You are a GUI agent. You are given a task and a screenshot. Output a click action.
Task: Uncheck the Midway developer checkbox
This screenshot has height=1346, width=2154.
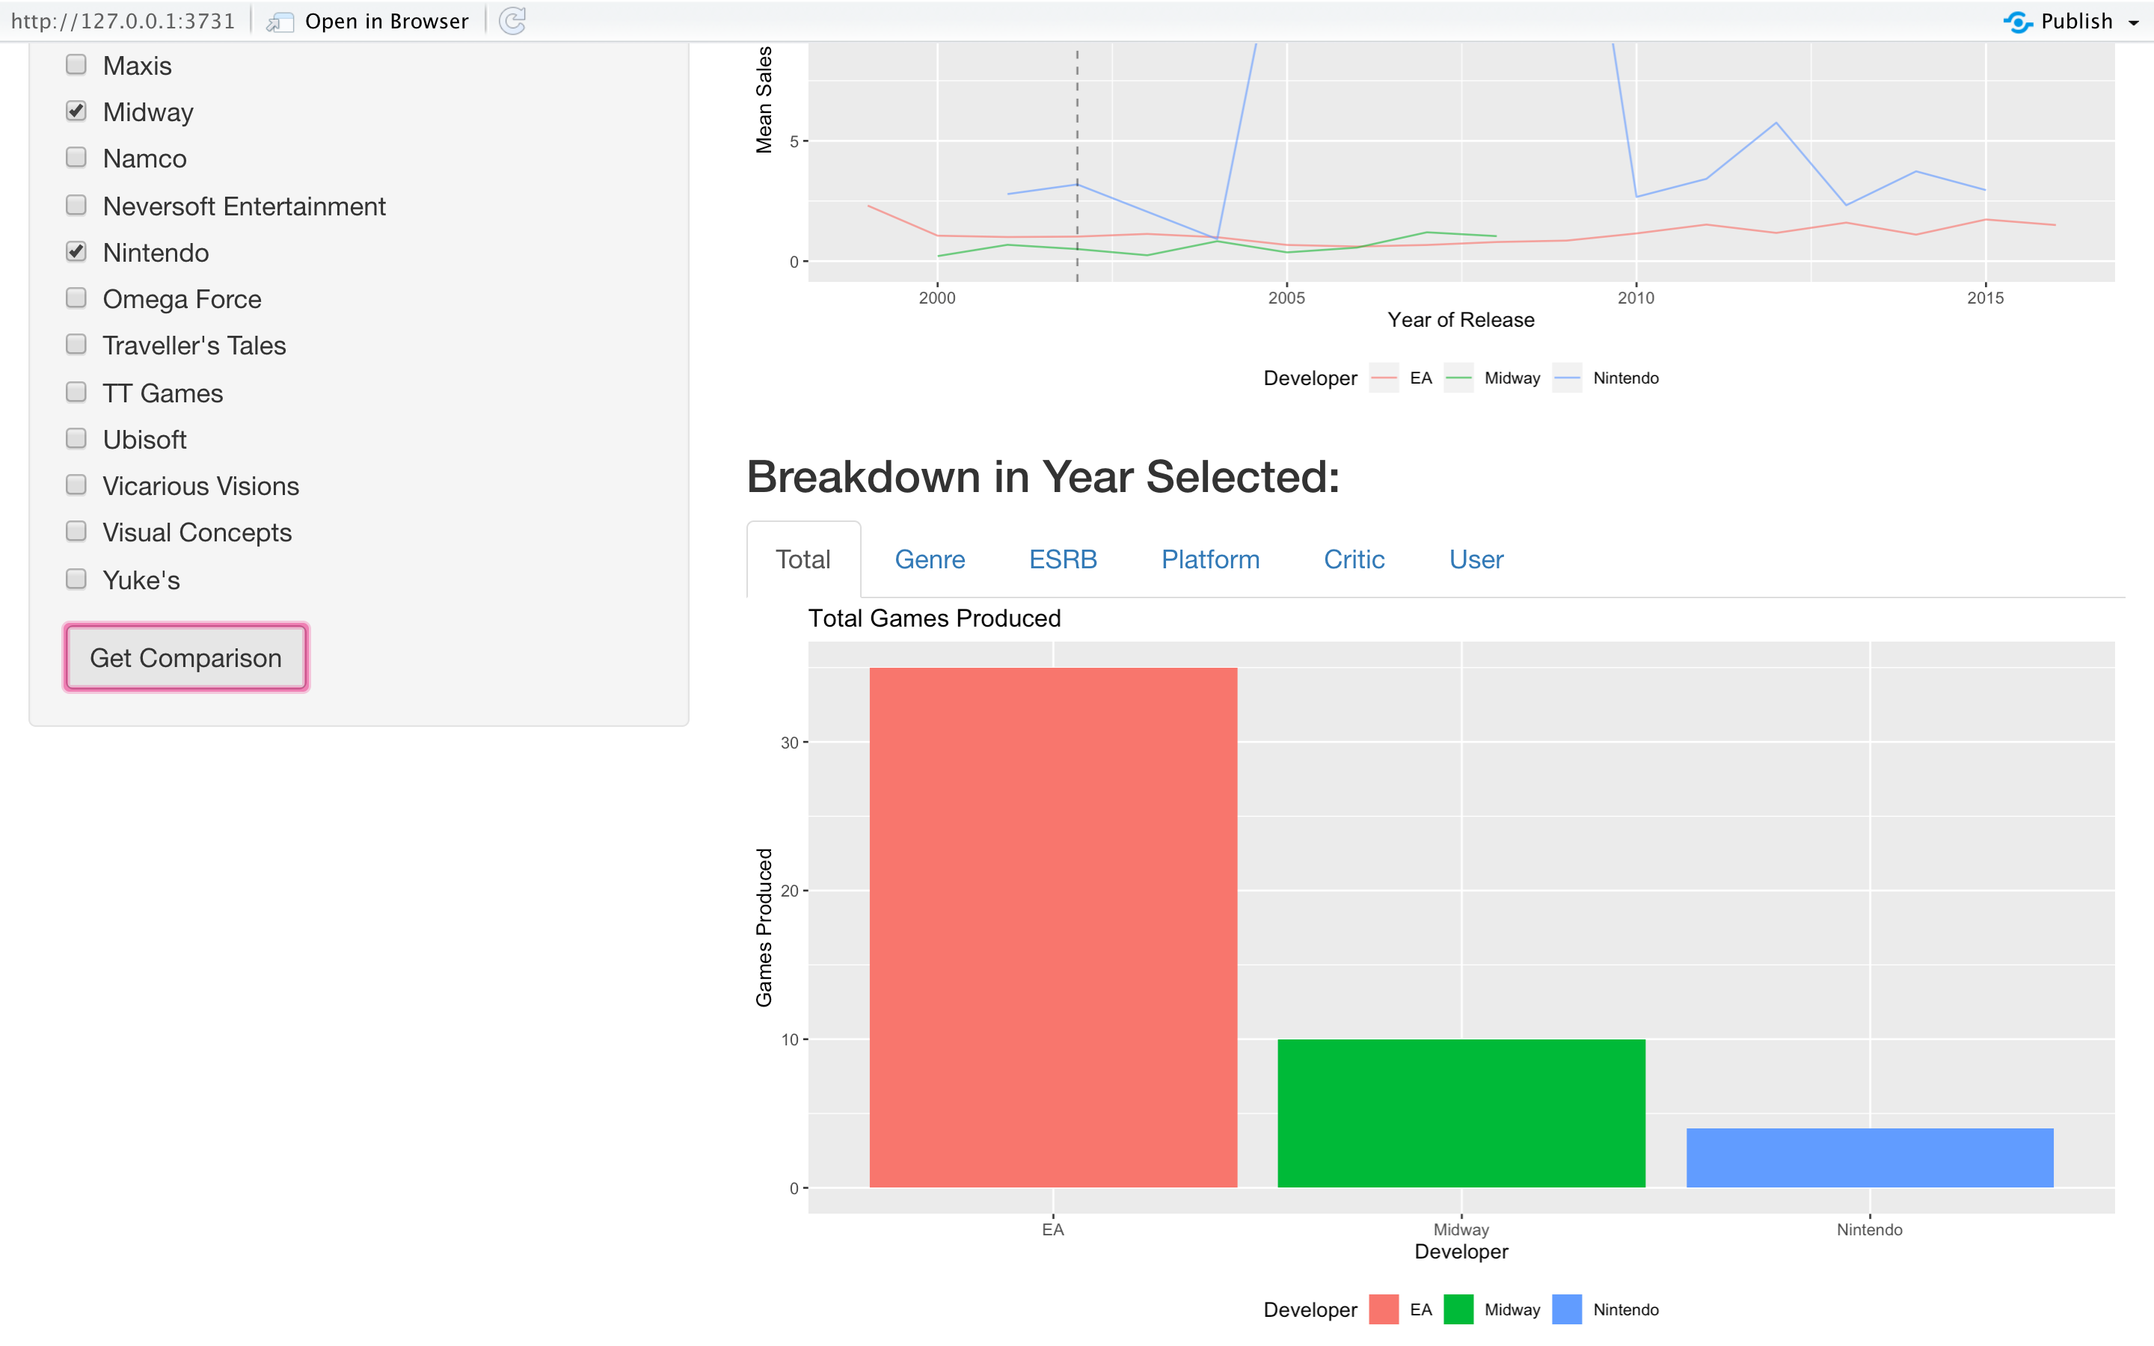coord(76,111)
